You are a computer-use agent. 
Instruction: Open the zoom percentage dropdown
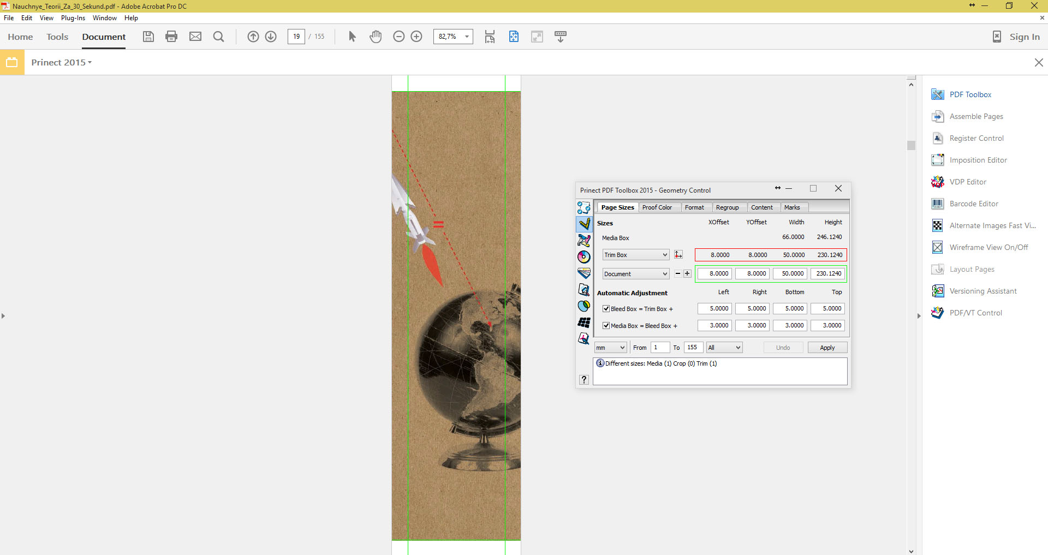click(467, 37)
